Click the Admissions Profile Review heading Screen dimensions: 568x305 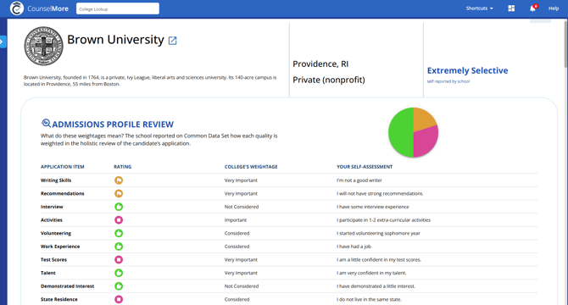coord(113,125)
